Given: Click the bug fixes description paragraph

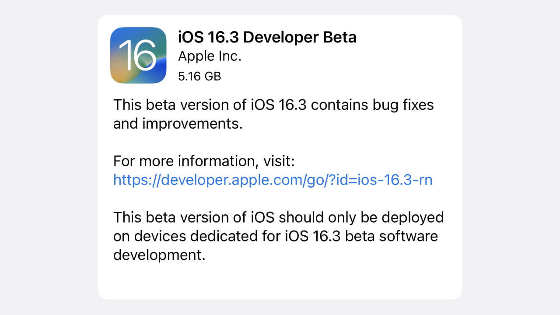Looking at the screenshot, I should [273, 114].
